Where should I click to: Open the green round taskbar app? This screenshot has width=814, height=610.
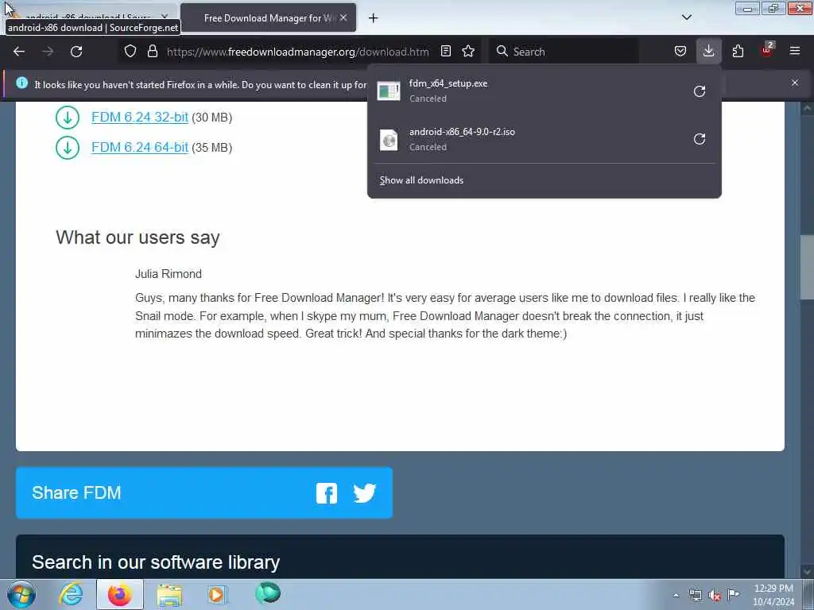268,593
